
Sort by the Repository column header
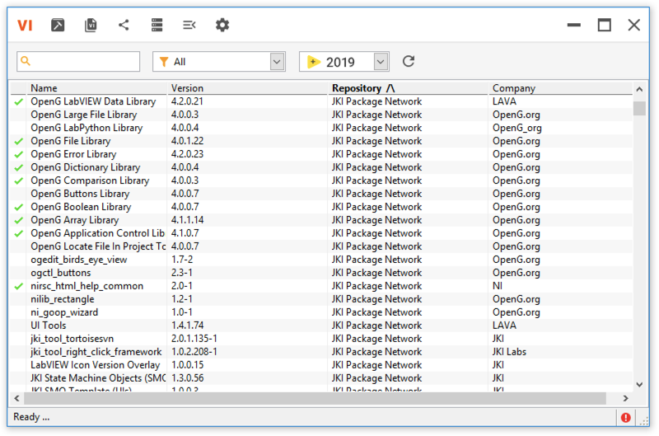[x=408, y=88]
